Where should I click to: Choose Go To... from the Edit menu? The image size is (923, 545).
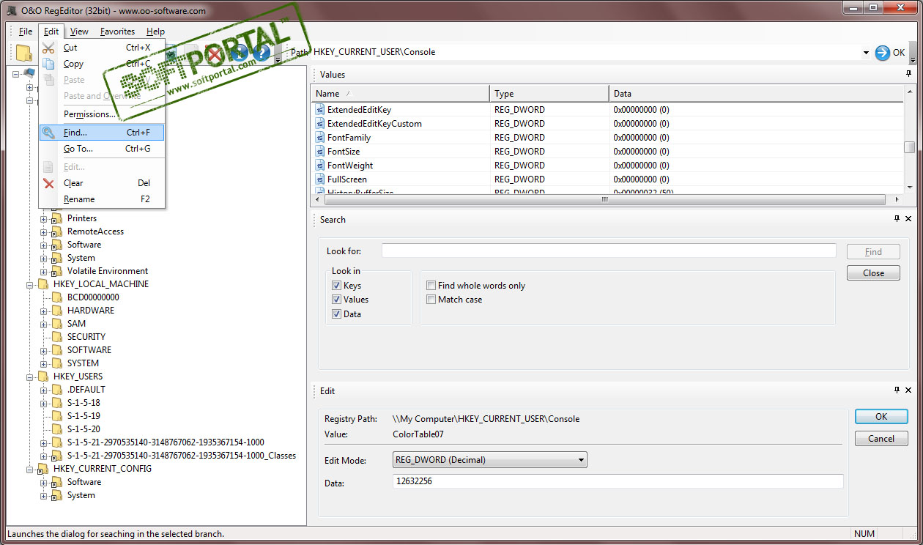click(x=102, y=149)
